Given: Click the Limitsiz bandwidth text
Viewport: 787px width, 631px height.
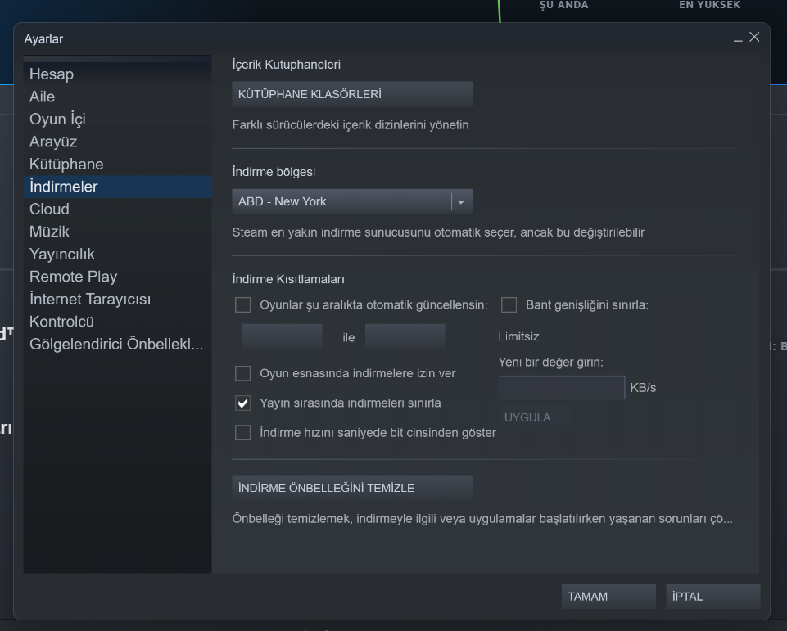Looking at the screenshot, I should tap(518, 336).
